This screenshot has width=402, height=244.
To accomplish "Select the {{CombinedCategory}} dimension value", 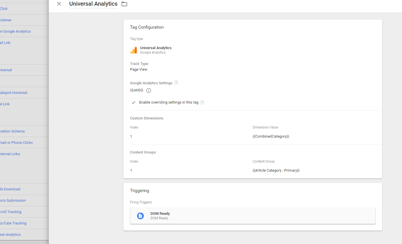I will (x=271, y=136).
